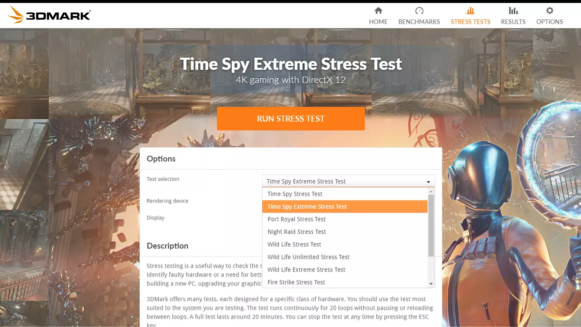Choose Night Raid Stress Test

345,232
